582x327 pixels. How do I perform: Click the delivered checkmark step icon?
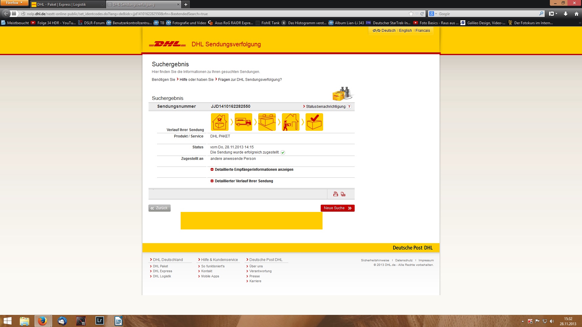[x=314, y=122]
